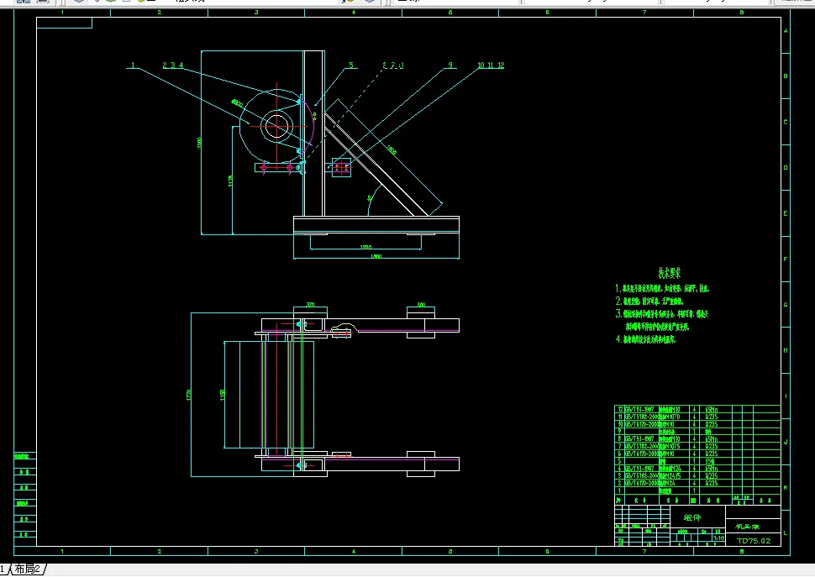Click zone letter H on right border

[x=786, y=350]
